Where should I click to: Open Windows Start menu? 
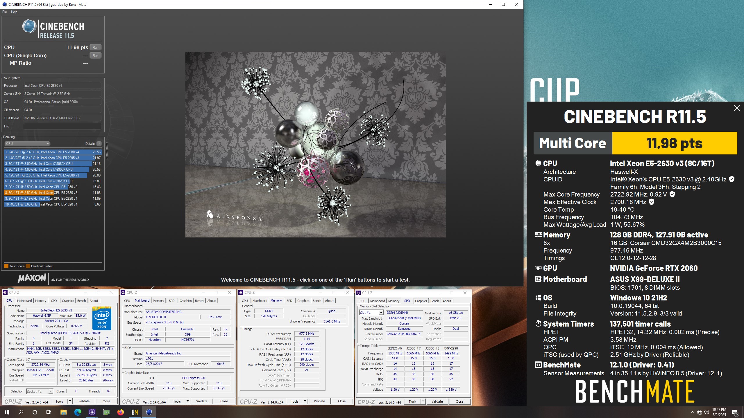click(7, 412)
